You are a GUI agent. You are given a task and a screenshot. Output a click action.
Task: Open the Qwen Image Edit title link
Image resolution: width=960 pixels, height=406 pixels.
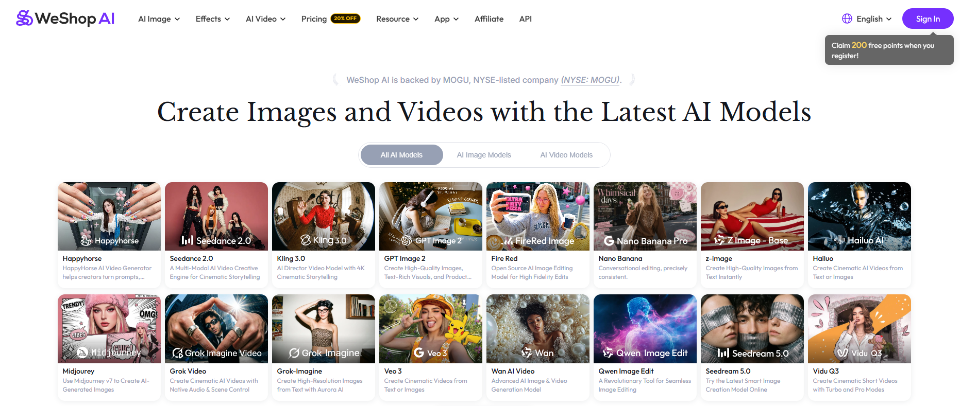tap(626, 371)
